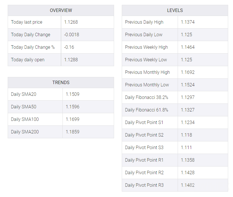Viewport: 233px width, 197px height.
Task: Click the Today Daily Change % value
Action: pos(69,47)
